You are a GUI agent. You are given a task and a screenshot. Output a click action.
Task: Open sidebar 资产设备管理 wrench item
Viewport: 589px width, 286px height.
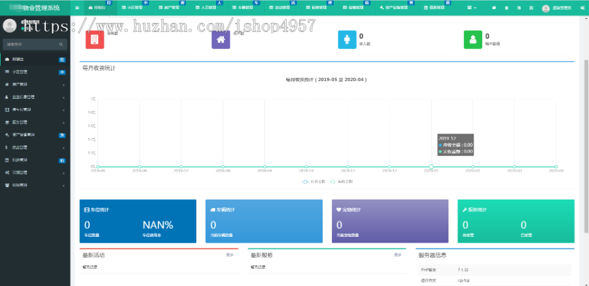pyautogui.click(x=35, y=135)
